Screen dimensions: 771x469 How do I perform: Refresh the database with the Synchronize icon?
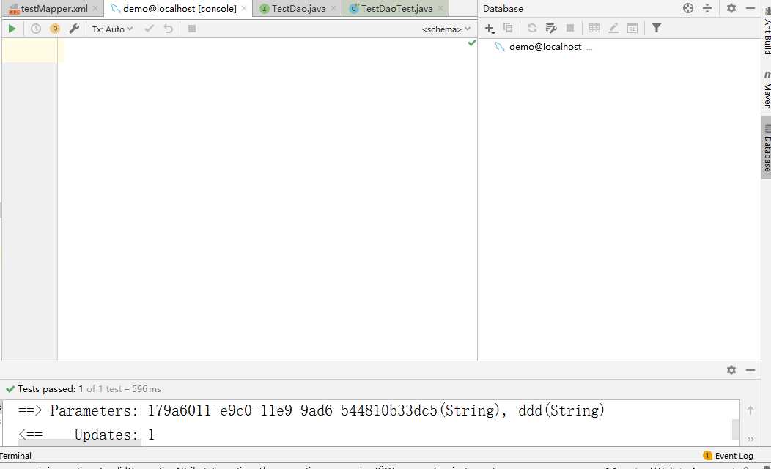coord(531,28)
